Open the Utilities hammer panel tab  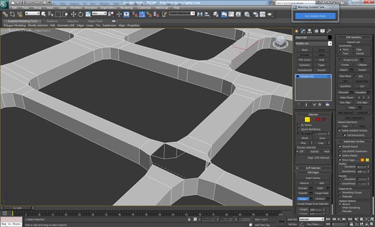pyautogui.click(x=329, y=31)
